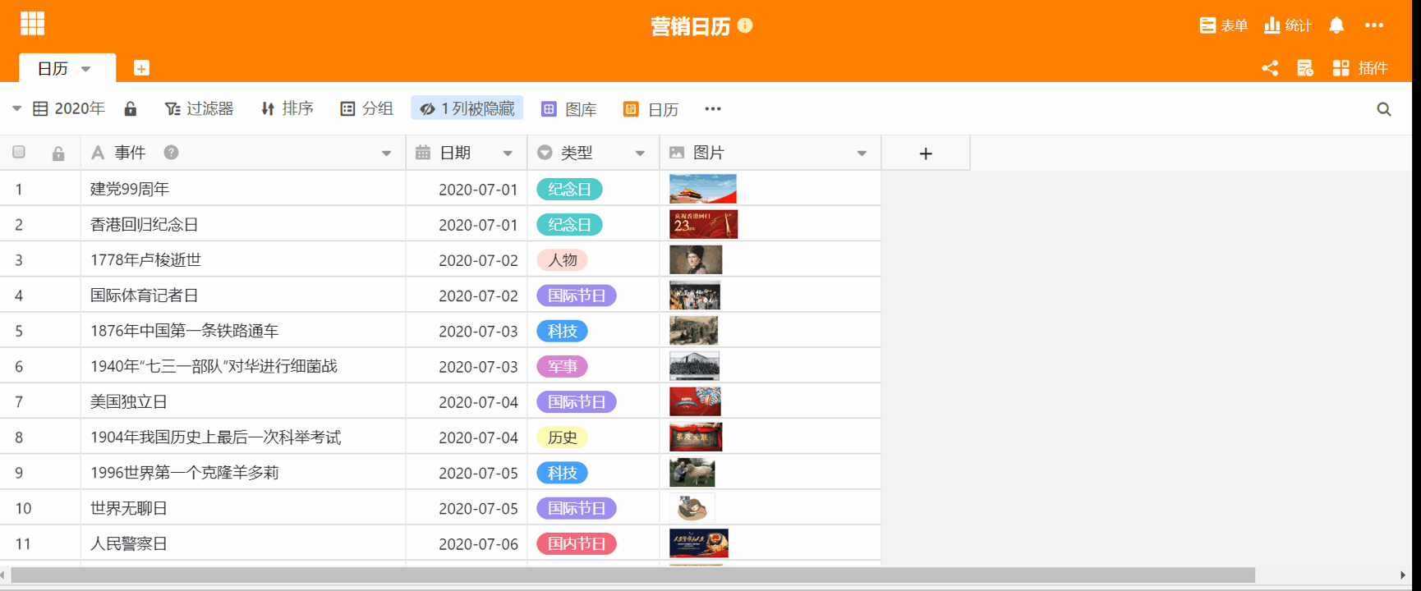Screen dimensions: 1421x591
Task: Click the horizontal scrollbar thumb
Action: [x=632, y=575]
